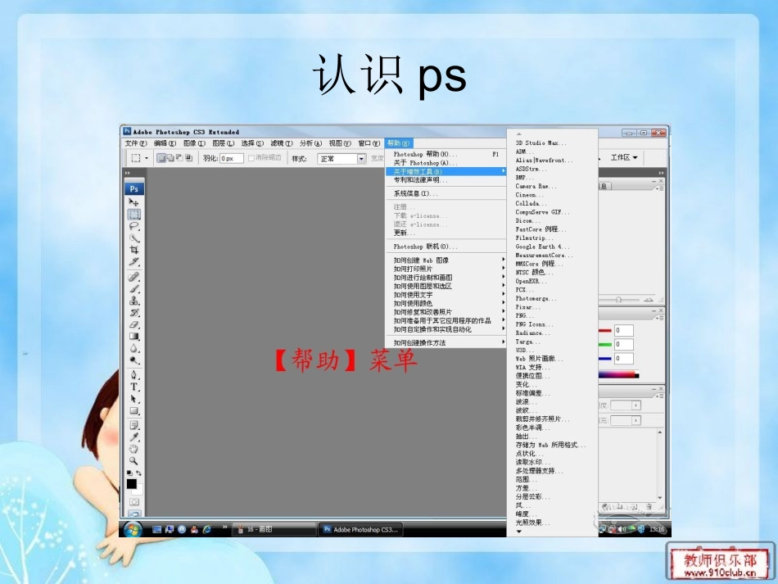Open the 样式 style dropdown showing 正常
This screenshot has height=584, width=778.
342,159
